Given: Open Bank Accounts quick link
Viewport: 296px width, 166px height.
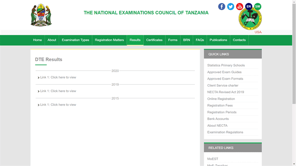Looking at the screenshot, I should pos(218,119).
